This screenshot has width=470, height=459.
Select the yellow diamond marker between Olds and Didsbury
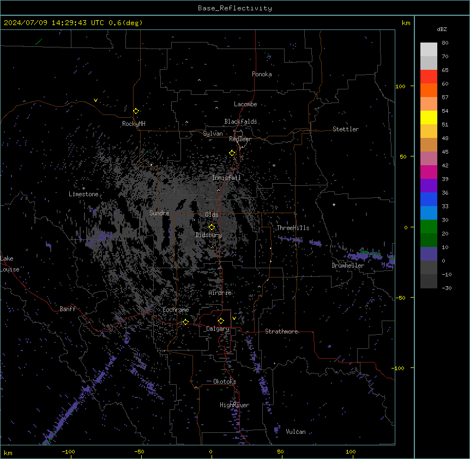pyautogui.click(x=212, y=227)
